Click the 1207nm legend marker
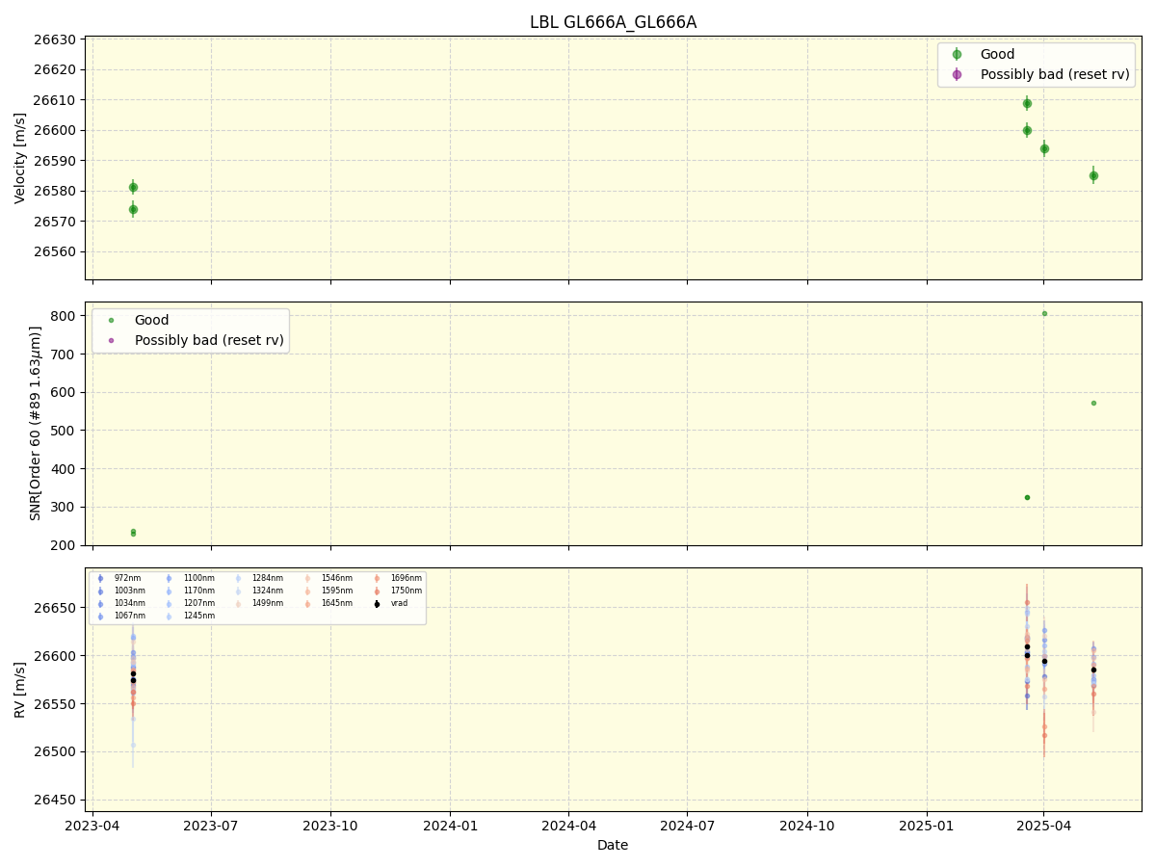This screenshot has height=867, width=1156. [170, 604]
